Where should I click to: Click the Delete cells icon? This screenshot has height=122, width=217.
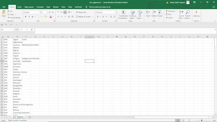(x=154, y=12)
